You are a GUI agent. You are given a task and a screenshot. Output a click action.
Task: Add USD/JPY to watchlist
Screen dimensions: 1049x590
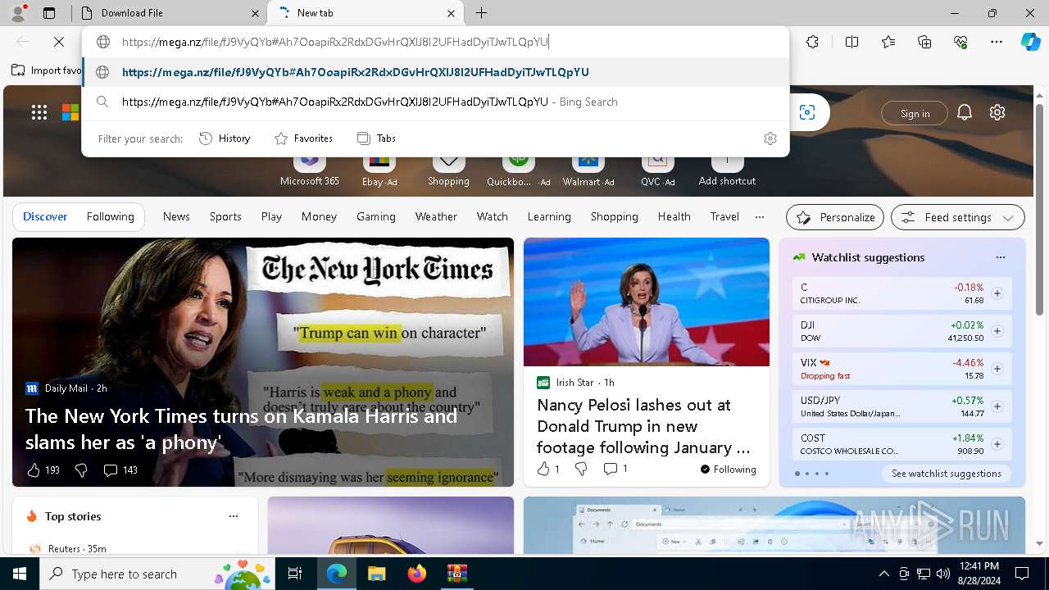tap(997, 406)
